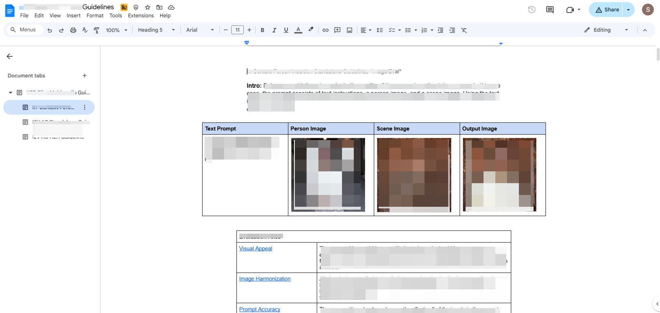Screen dimensions: 660x313
Task: Toggle Bold formatting
Action: pos(262,30)
